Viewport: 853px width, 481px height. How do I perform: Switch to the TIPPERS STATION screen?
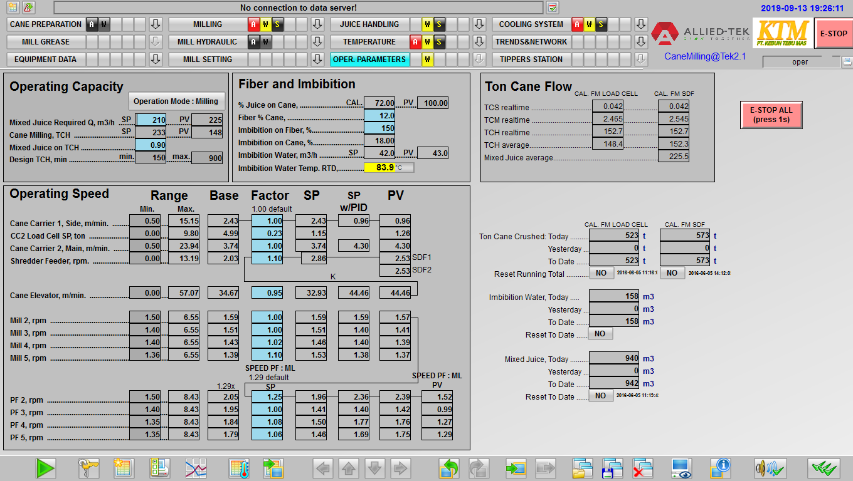(531, 59)
